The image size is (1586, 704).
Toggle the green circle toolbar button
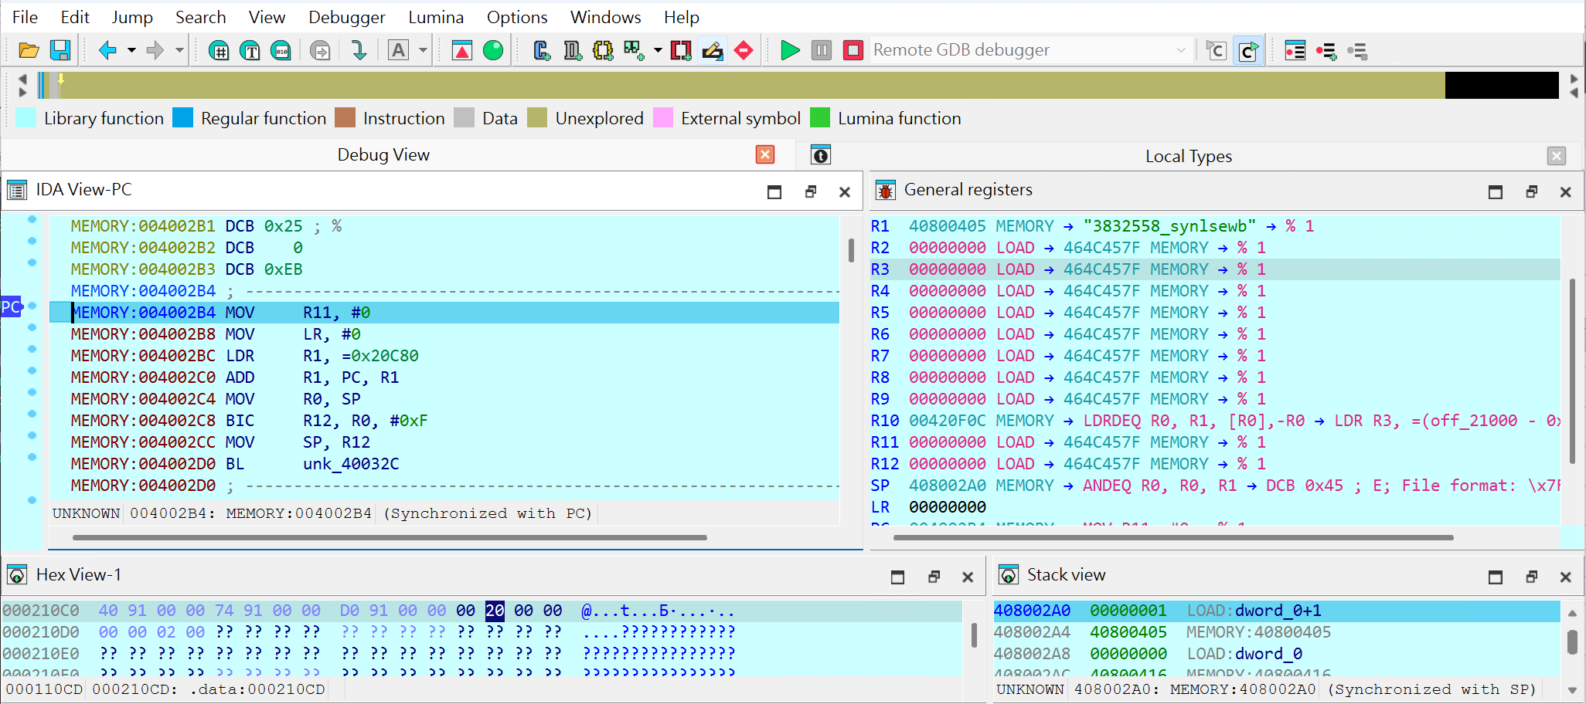pos(493,51)
